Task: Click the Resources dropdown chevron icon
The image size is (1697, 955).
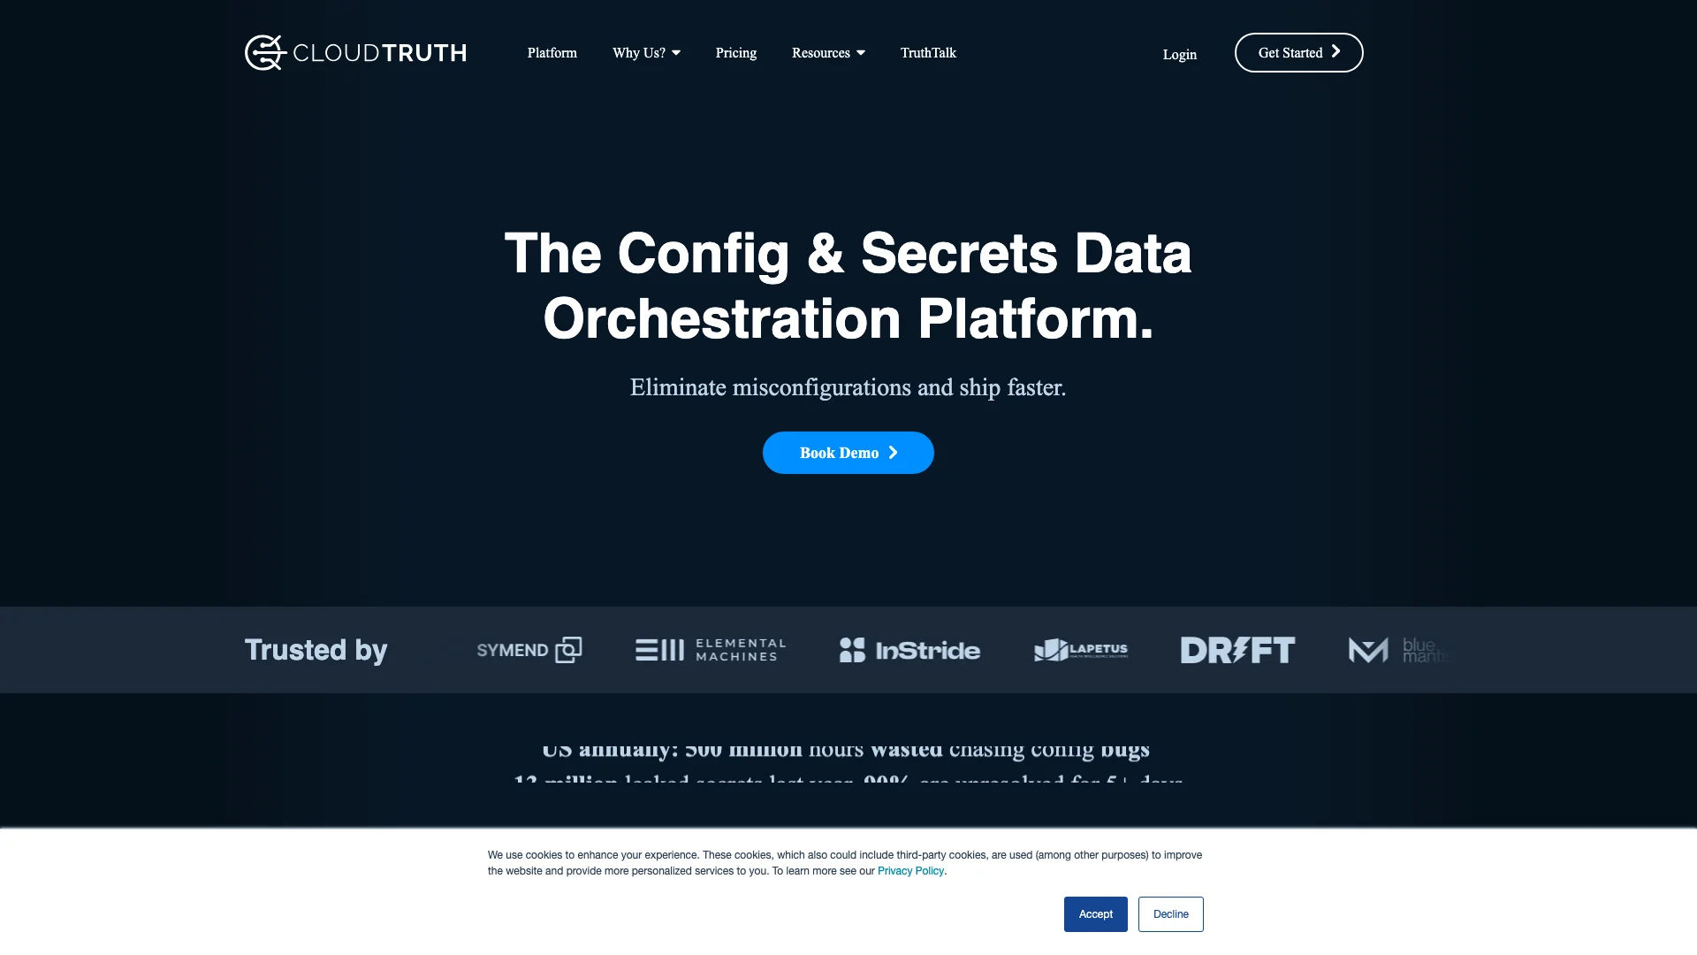Action: (x=860, y=52)
